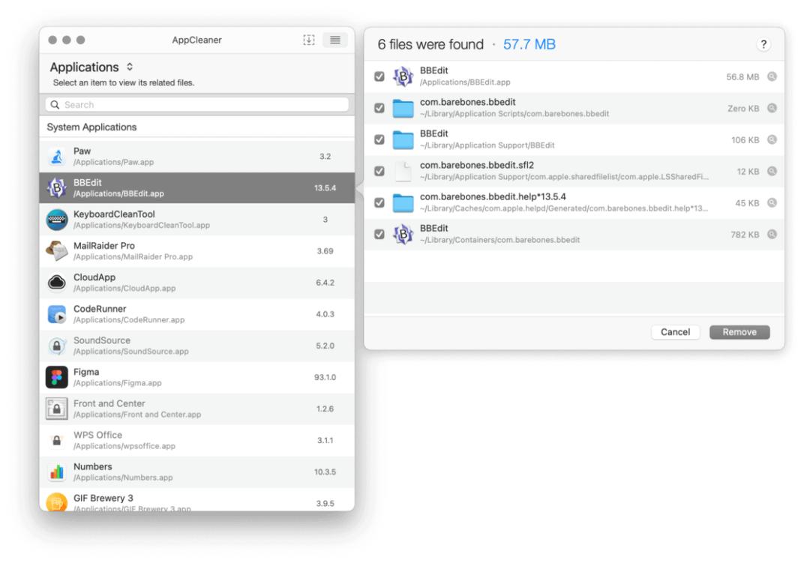The width and height of the screenshot is (810, 563).
Task: Select the Numbers row
Action: [x=196, y=472]
